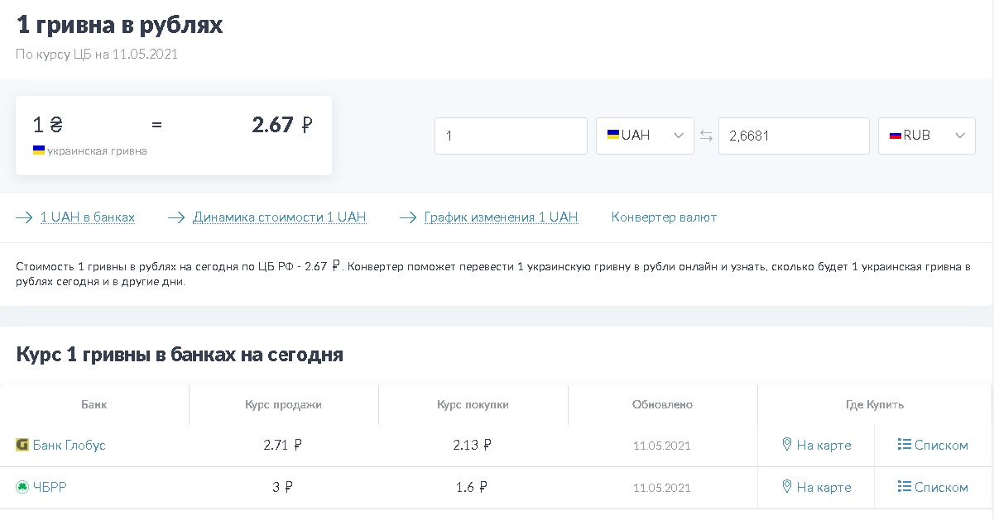
Task: Open the UAH currency dropdown
Action: [645, 136]
